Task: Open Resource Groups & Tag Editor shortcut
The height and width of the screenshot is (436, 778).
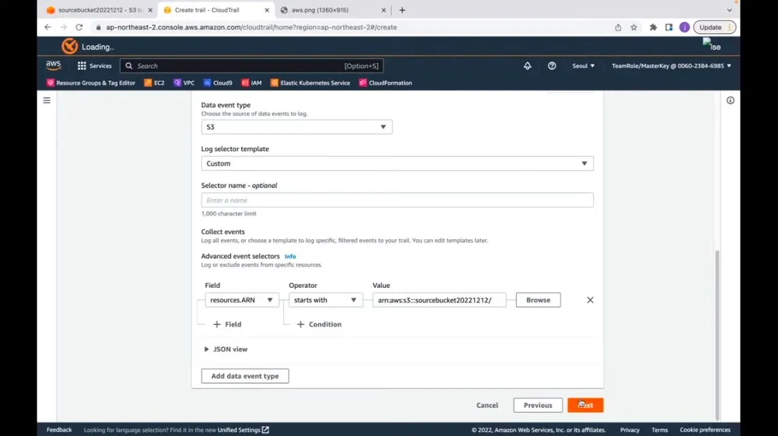Action: (x=91, y=83)
